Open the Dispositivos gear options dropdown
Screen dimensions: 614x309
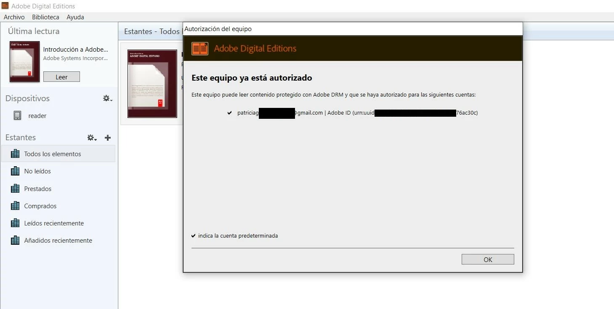point(107,98)
